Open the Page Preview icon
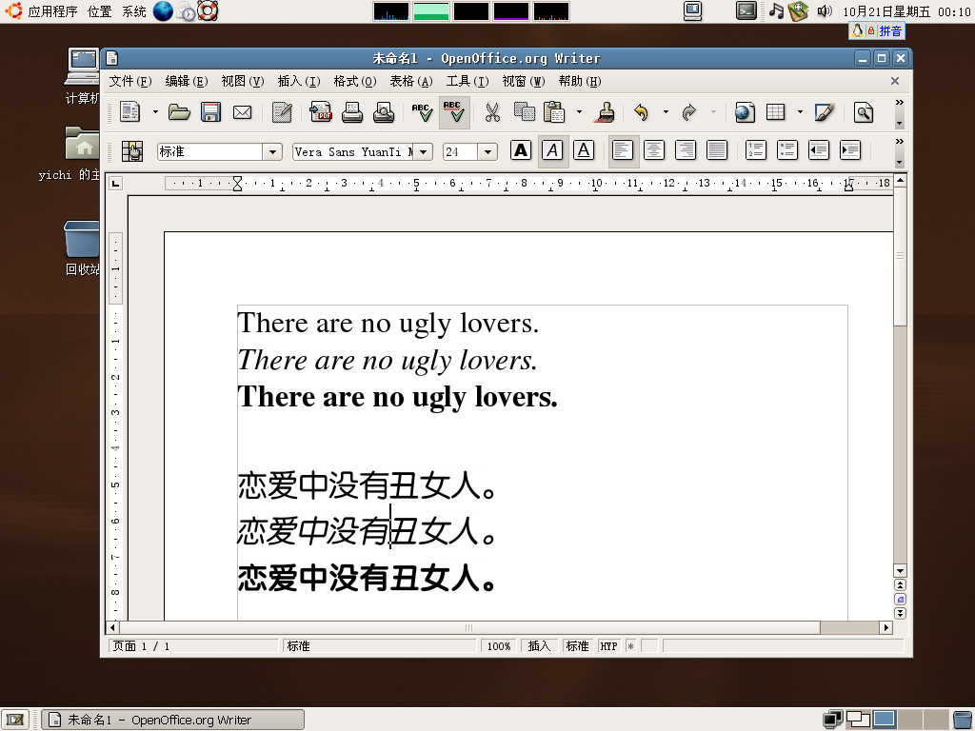The width and height of the screenshot is (975, 731). click(x=384, y=112)
